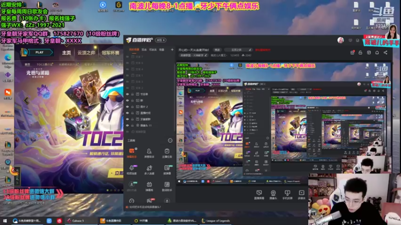
Task: Collapse the 工具箱 toolbox panel
Action: pos(170,140)
